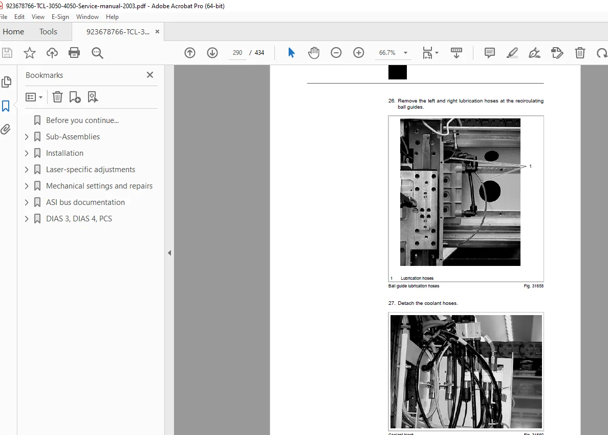
Task: Select the Highlight text tool
Action: pos(512,53)
